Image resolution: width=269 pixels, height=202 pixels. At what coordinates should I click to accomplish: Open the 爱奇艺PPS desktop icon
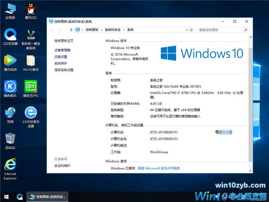(x=31, y=89)
